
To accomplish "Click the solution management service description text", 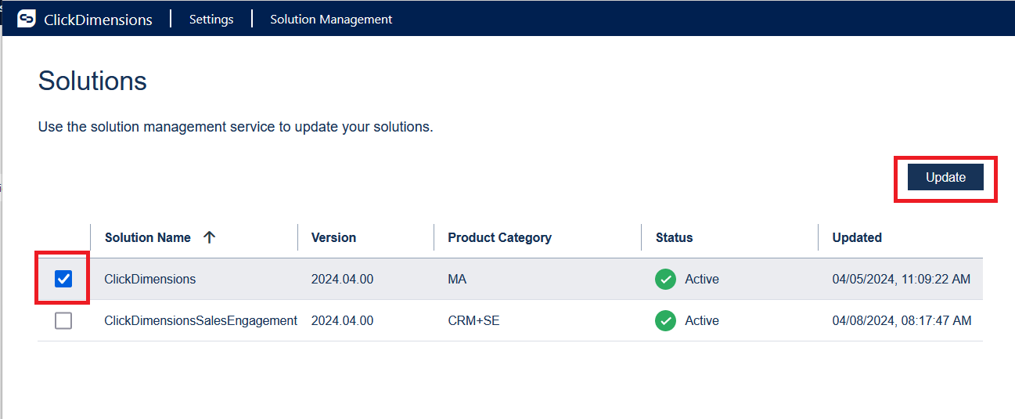I will pos(236,126).
